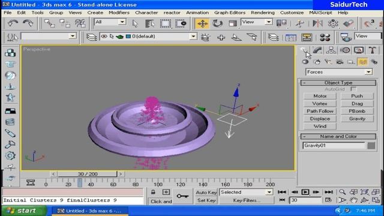
Task: Switch to the Hierarchy panel tab
Action: click(x=331, y=50)
